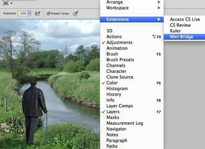
Task: Click the river landscape image canvas
Action: pos(50,84)
